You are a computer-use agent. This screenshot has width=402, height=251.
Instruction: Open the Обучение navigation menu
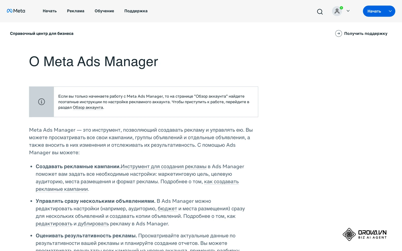pyautogui.click(x=104, y=11)
